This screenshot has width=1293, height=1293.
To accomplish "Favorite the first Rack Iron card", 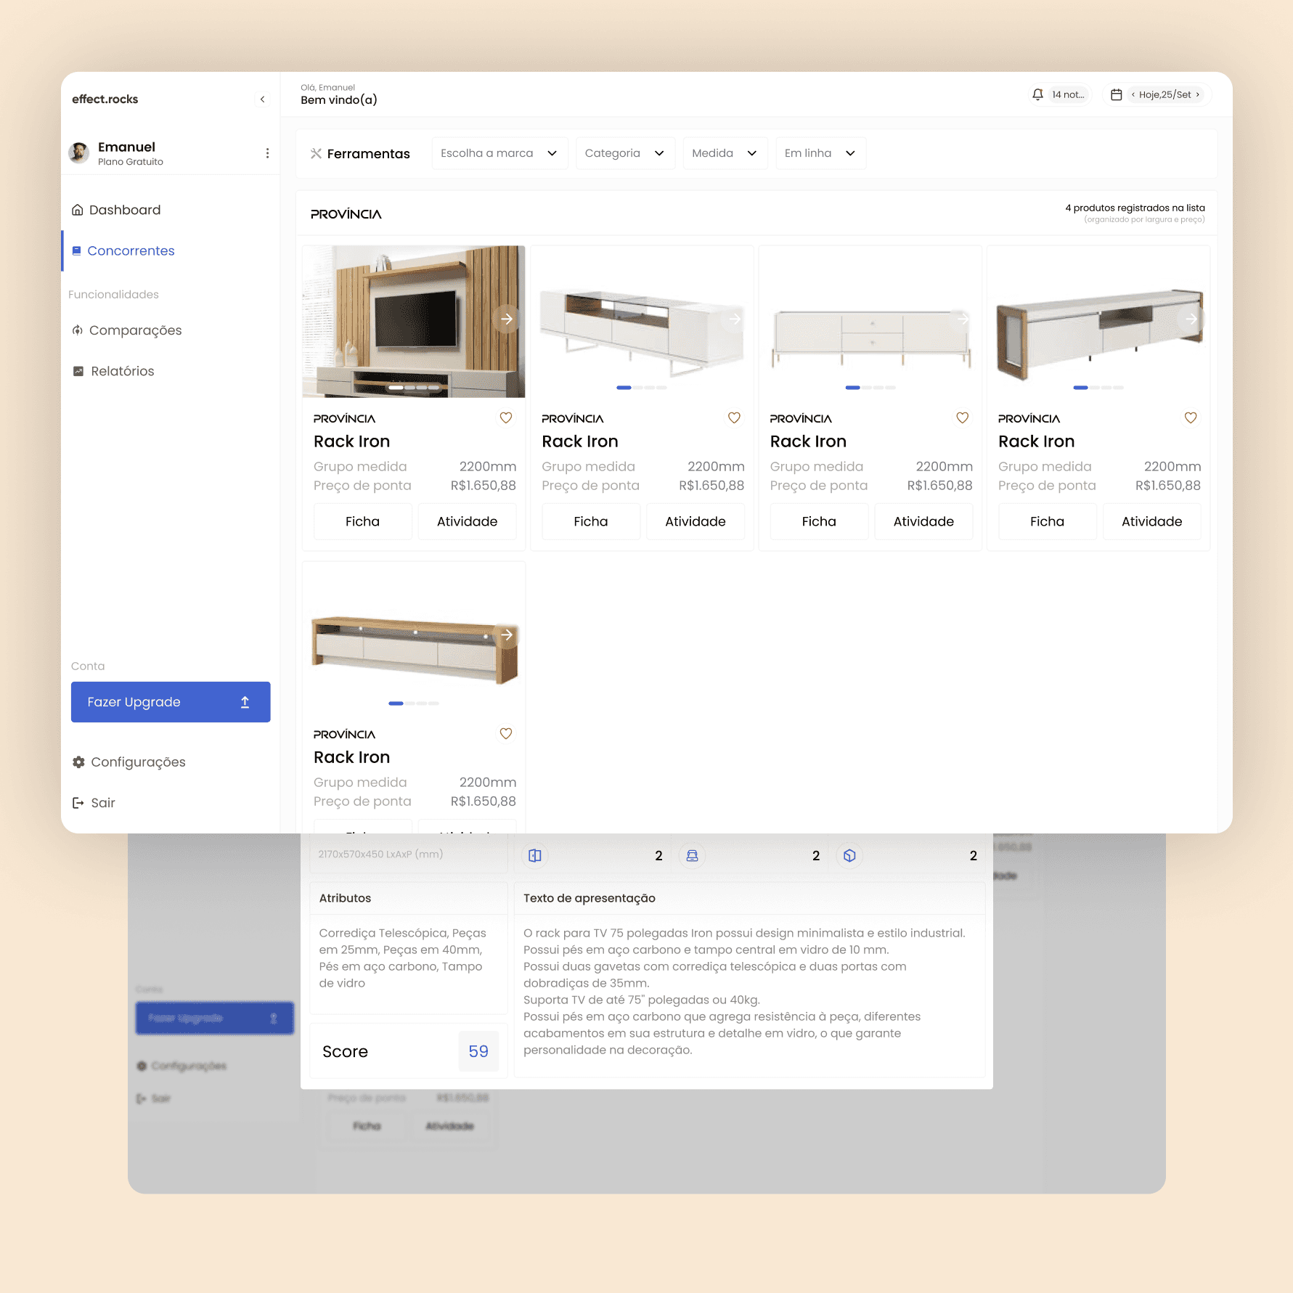I will (x=506, y=417).
